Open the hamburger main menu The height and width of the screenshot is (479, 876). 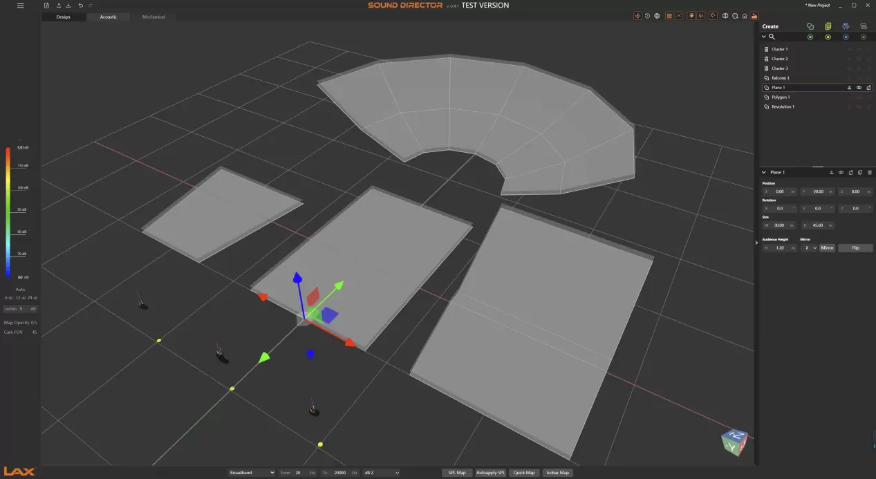(x=20, y=6)
